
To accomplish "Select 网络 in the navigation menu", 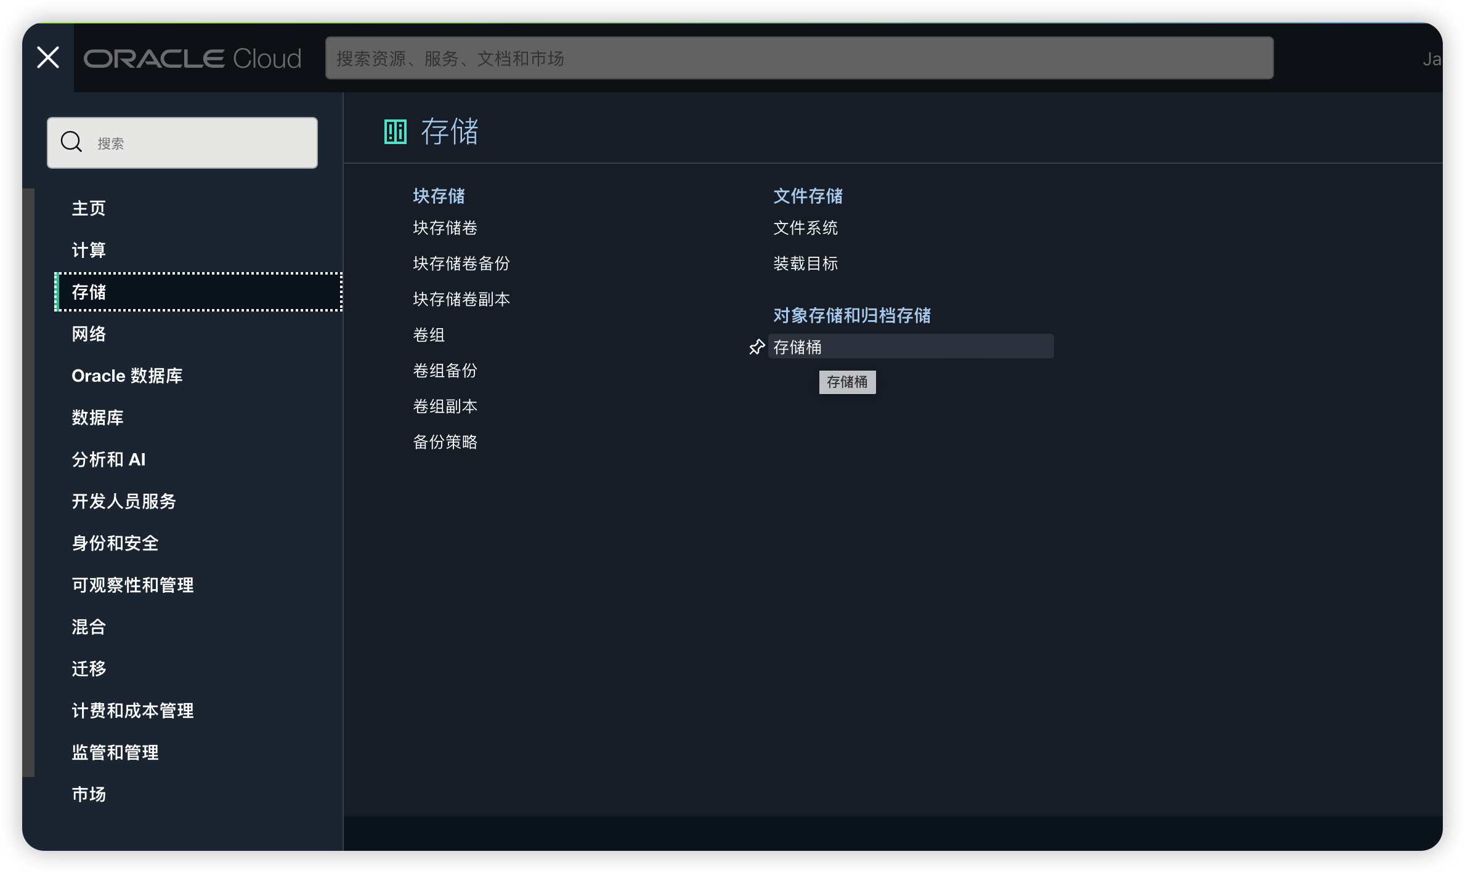I will (88, 334).
